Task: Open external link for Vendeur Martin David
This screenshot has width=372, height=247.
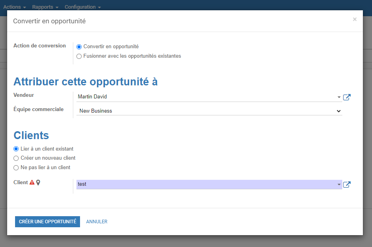Action: [347, 97]
